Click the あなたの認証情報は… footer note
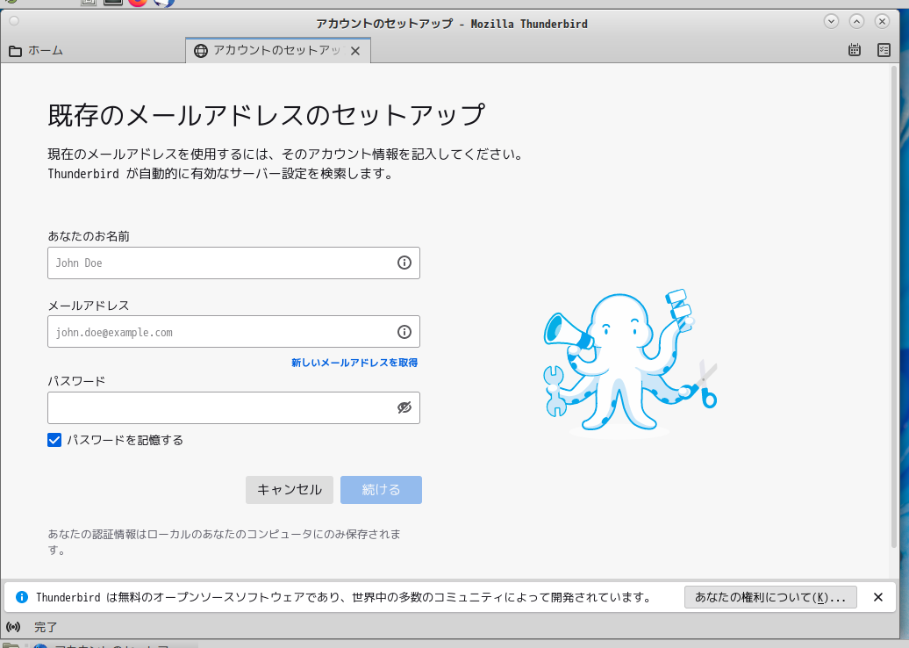 [x=225, y=541]
